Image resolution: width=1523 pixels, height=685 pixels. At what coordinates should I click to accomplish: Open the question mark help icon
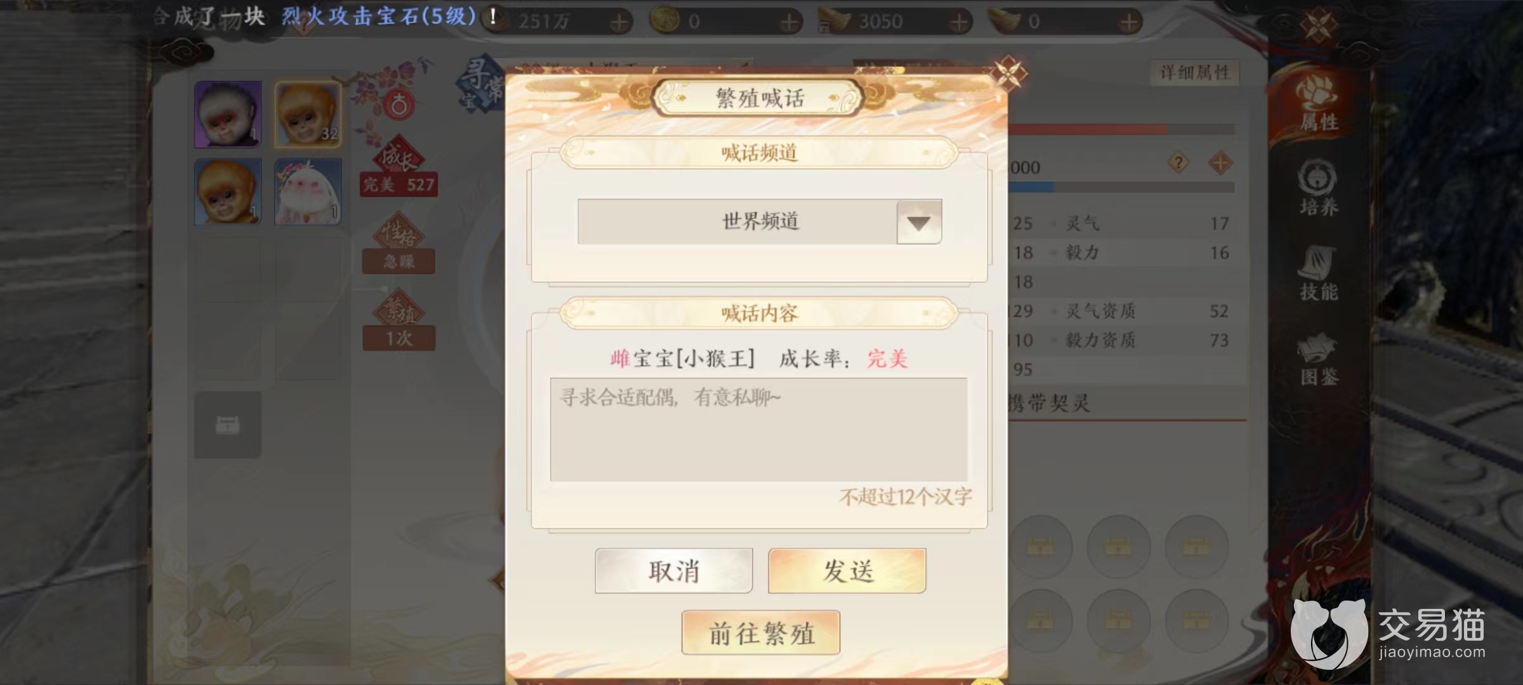pyautogui.click(x=1178, y=163)
